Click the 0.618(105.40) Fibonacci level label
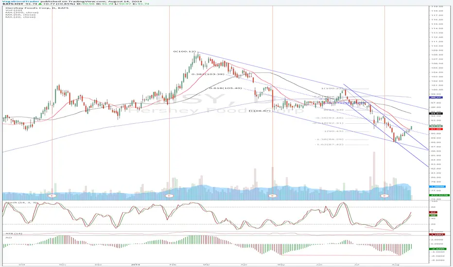Screen dimensions: 453x267 226,88
